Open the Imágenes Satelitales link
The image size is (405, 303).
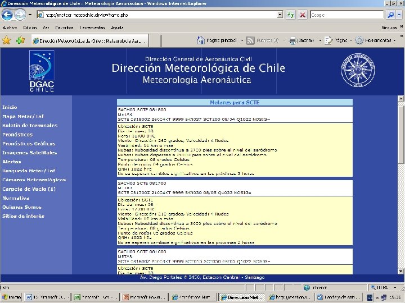[x=29, y=153]
